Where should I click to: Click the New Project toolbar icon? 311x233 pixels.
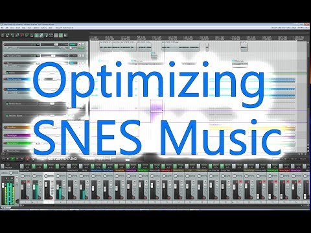pyautogui.click(x=3, y=35)
